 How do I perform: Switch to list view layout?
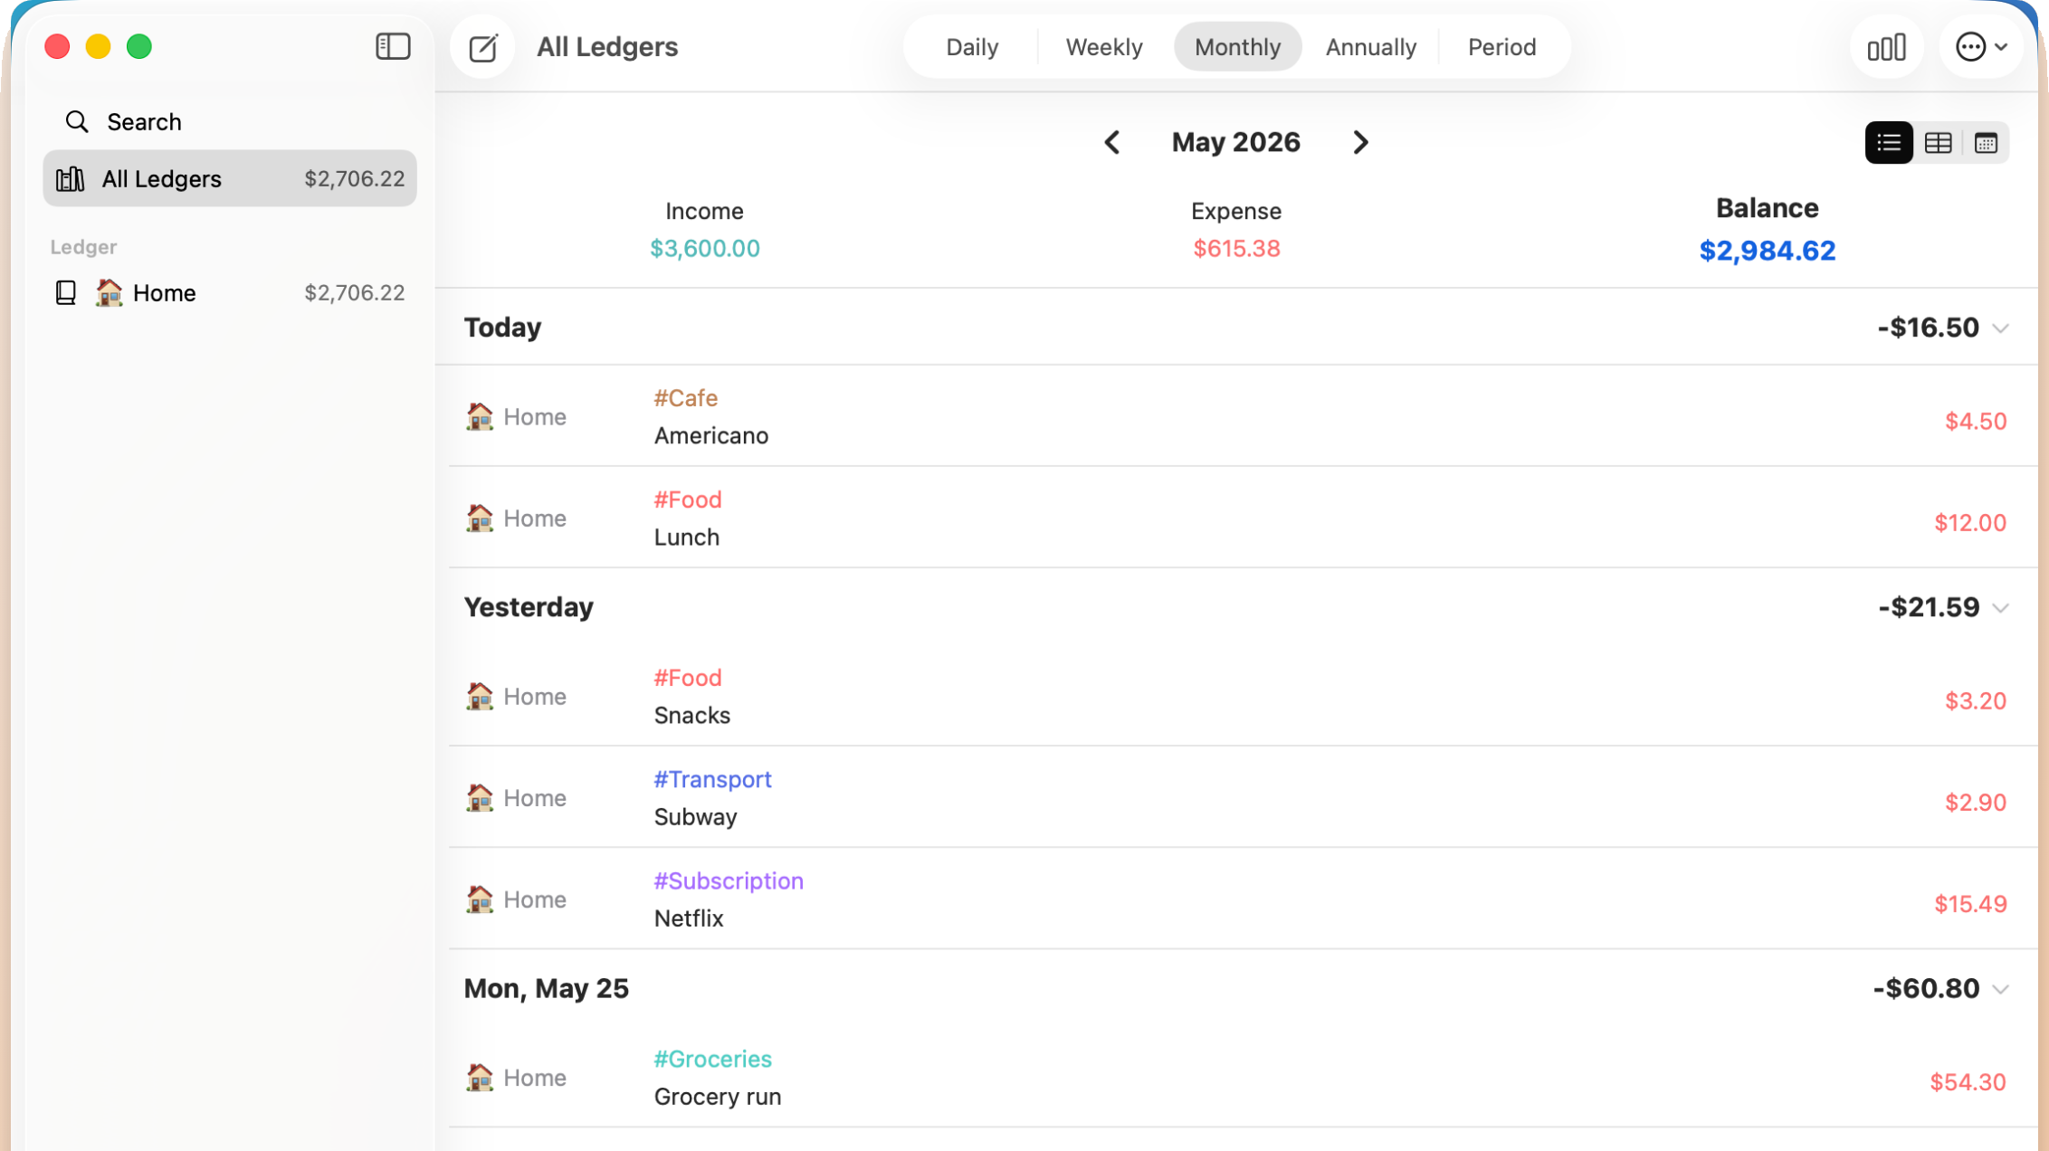click(x=1889, y=143)
